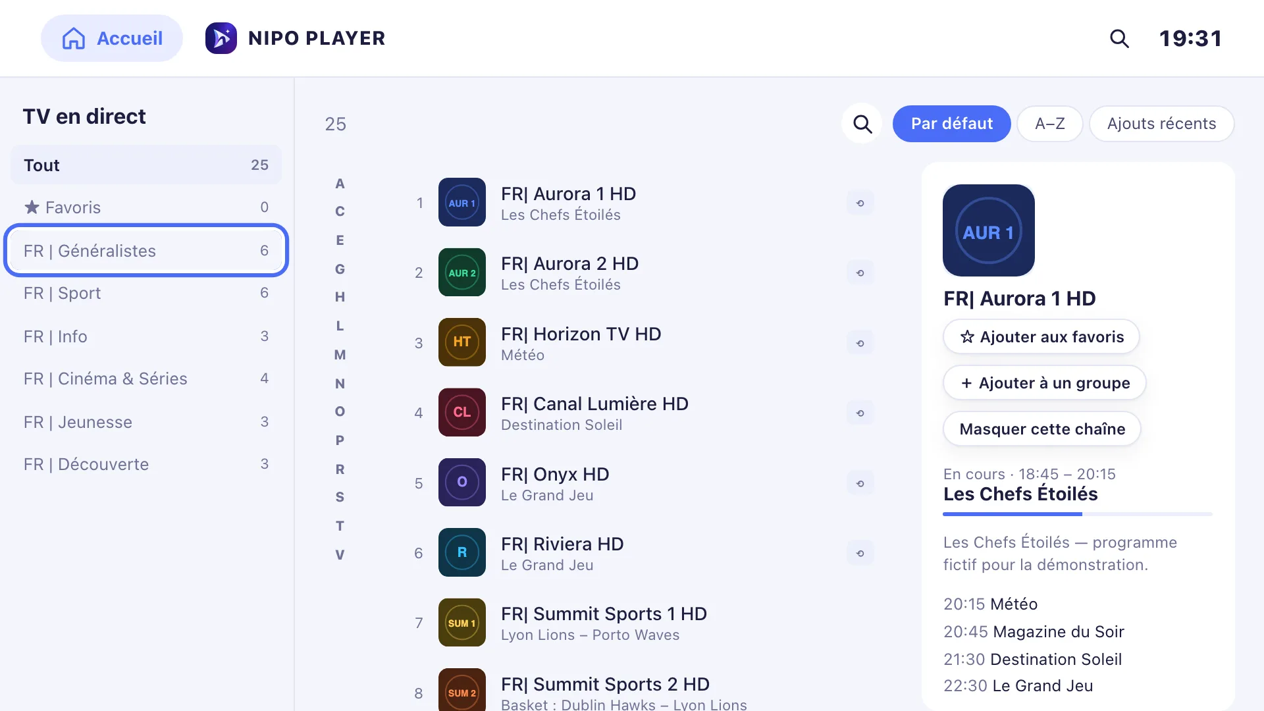
Task: Sort channels A–Z
Action: click(1049, 124)
